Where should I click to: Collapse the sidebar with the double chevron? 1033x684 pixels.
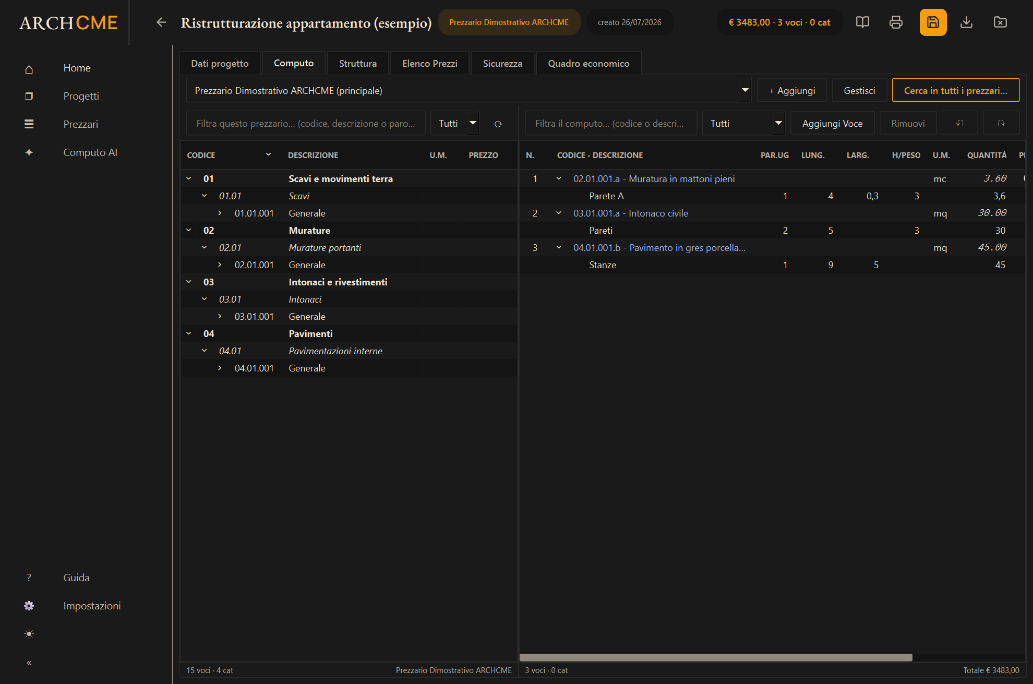pos(29,663)
